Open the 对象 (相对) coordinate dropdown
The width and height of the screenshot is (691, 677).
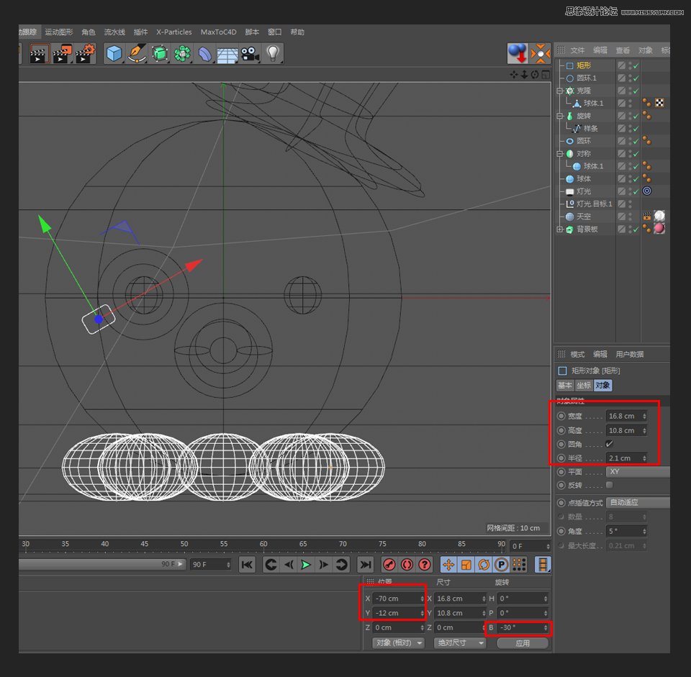click(398, 643)
